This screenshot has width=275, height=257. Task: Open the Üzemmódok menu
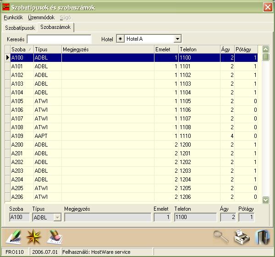click(x=41, y=17)
